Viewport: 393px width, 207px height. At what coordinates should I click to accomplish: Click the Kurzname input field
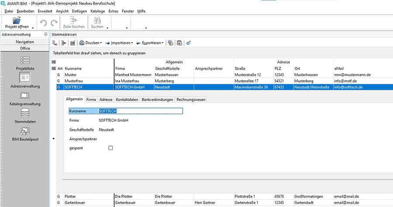tap(140, 111)
